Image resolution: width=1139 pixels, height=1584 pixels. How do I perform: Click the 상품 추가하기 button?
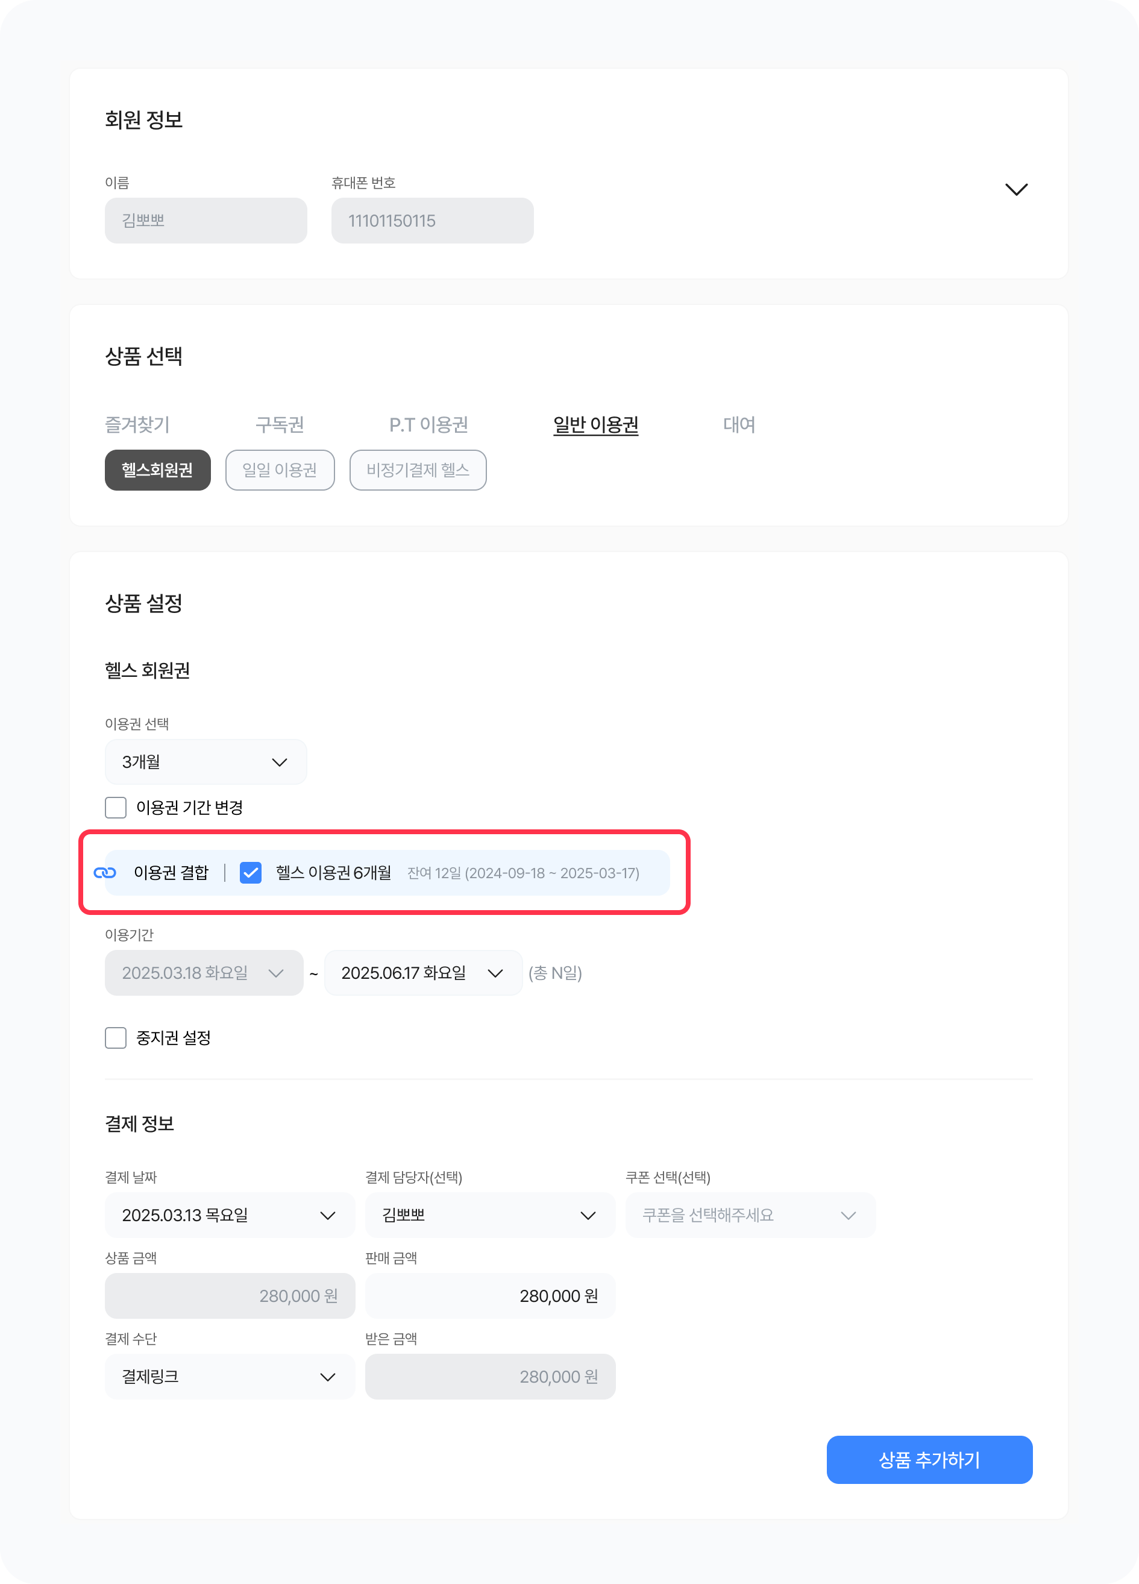(929, 1460)
